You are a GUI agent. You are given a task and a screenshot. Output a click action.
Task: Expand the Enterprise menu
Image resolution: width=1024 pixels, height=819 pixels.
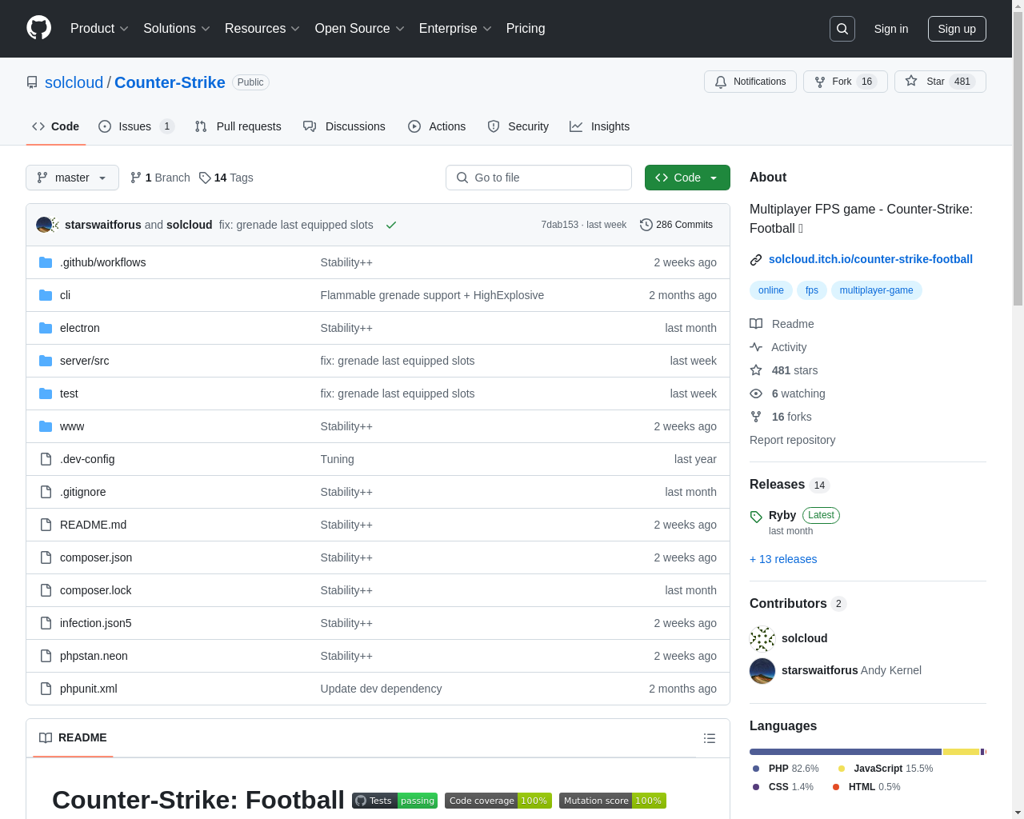click(455, 29)
